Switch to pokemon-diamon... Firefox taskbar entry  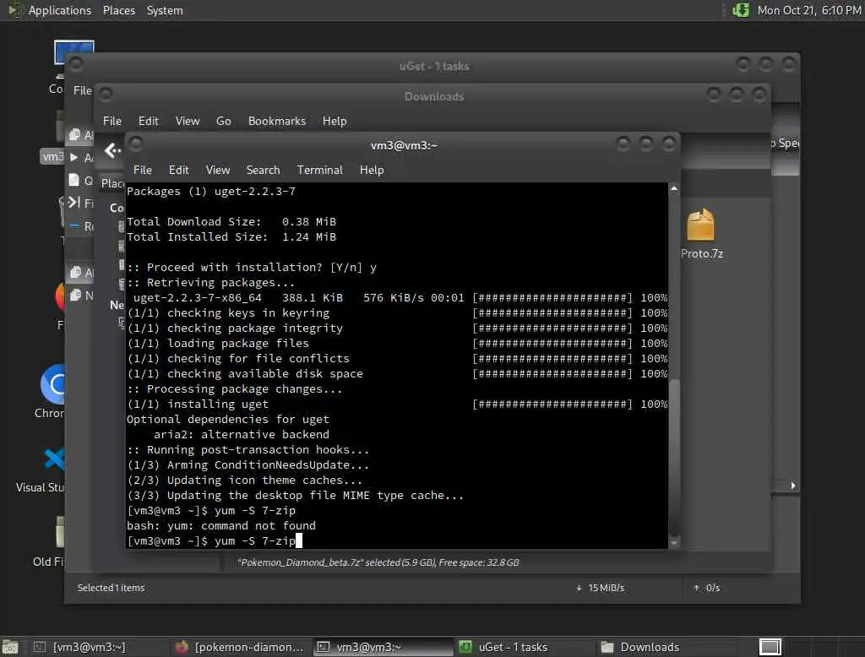pyautogui.click(x=241, y=647)
